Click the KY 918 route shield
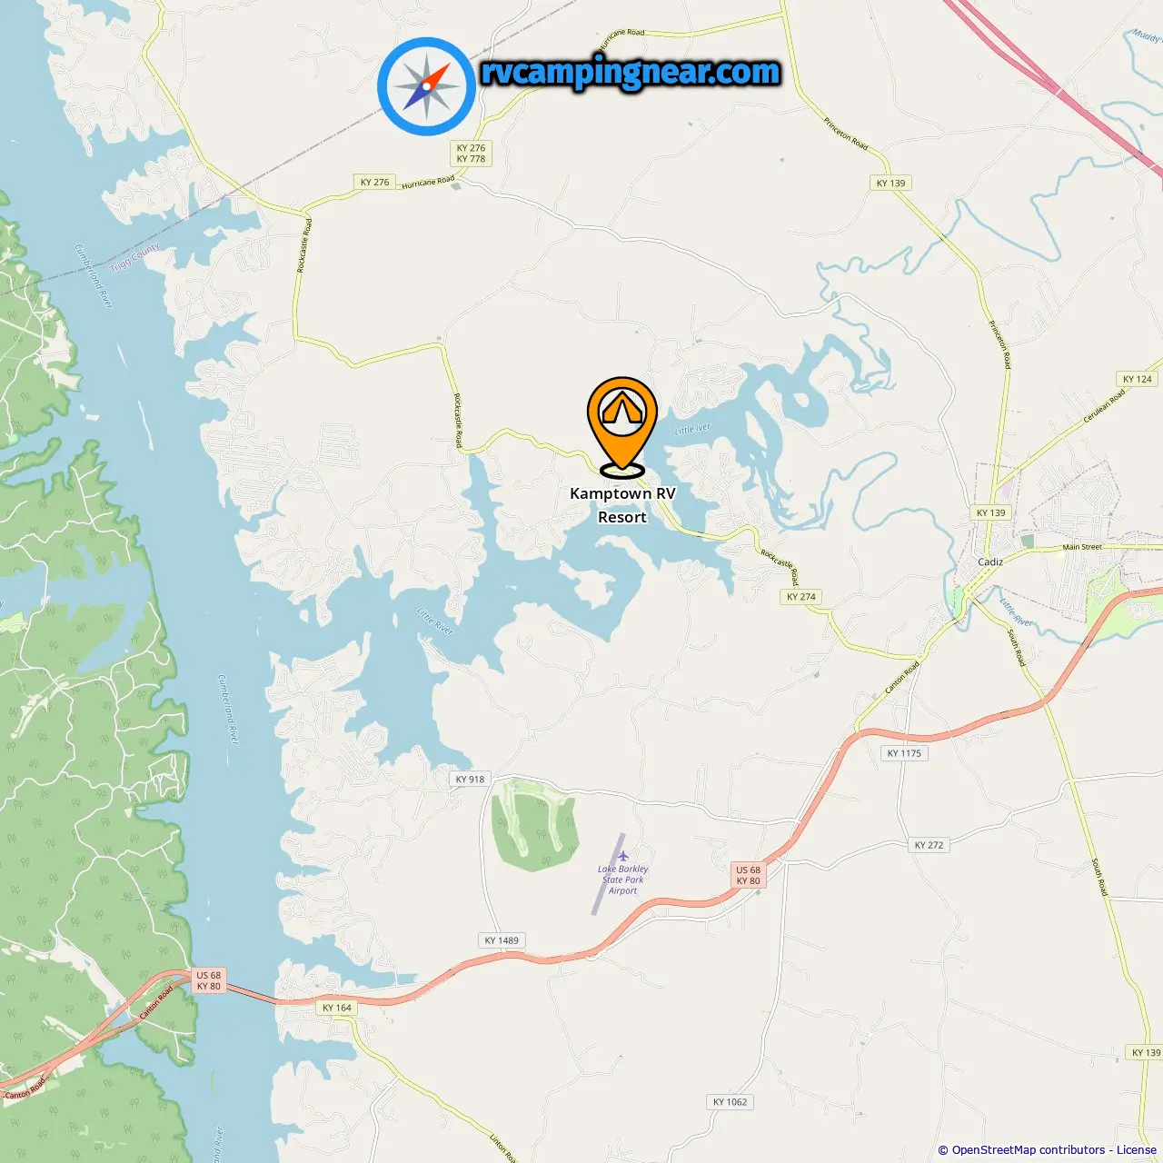1163x1163 pixels. point(470,779)
